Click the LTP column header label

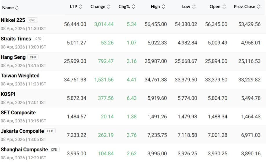(74, 7)
